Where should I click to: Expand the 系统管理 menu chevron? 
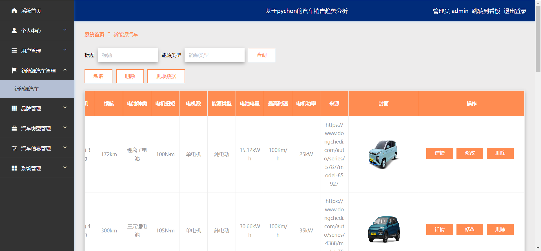tap(65, 167)
